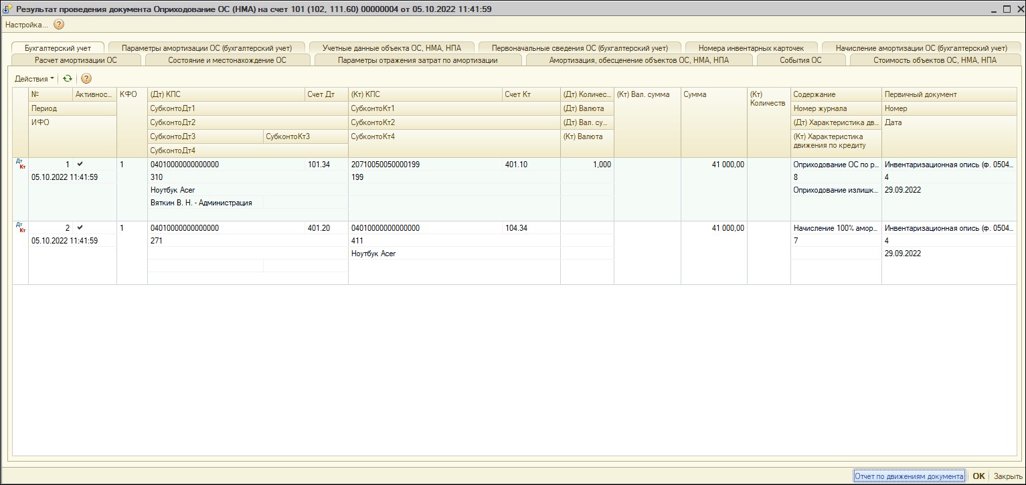Switch to the Расчет амортизации ОС tab
Viewport: 1026px width, 485px height.
tap(76, 60)
